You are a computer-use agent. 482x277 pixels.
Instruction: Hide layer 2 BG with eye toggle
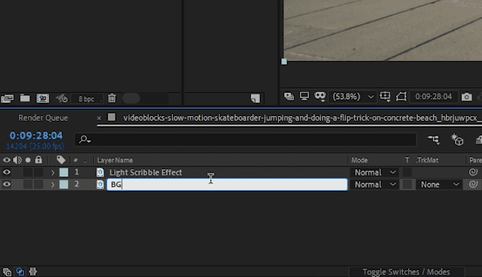tap(7, 184)
